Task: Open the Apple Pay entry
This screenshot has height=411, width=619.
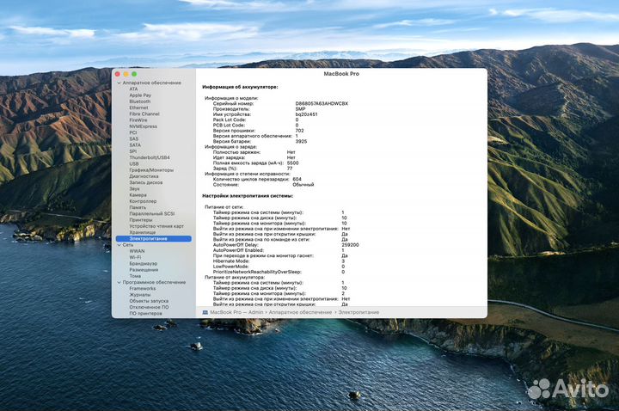Action: tap(140, 95)
